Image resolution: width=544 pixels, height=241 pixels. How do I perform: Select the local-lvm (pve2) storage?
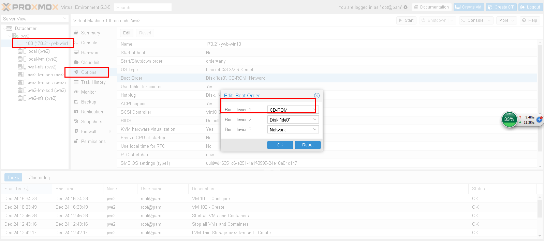coord(42,59)
